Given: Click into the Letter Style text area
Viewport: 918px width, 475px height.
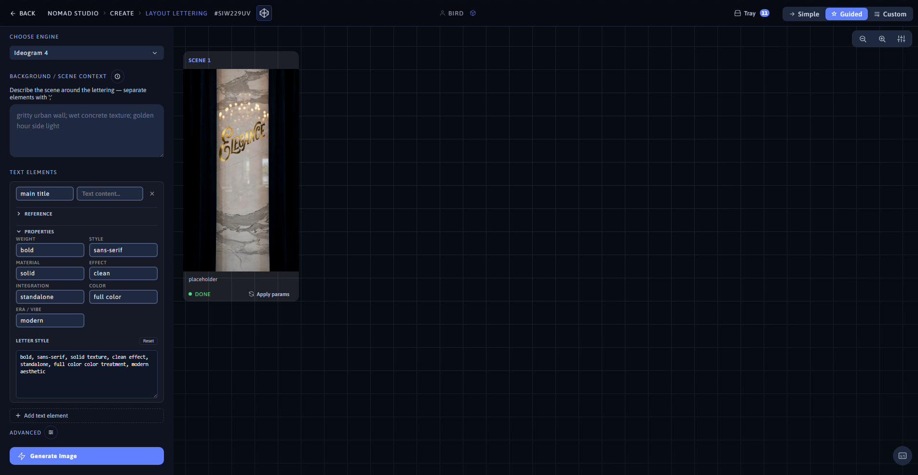Looking at the screenshot, I should click(x=87, y=374).
